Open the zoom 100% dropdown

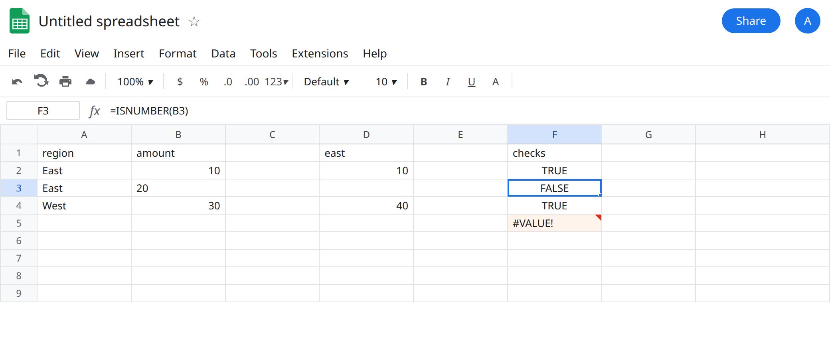(x=135, y=82)
